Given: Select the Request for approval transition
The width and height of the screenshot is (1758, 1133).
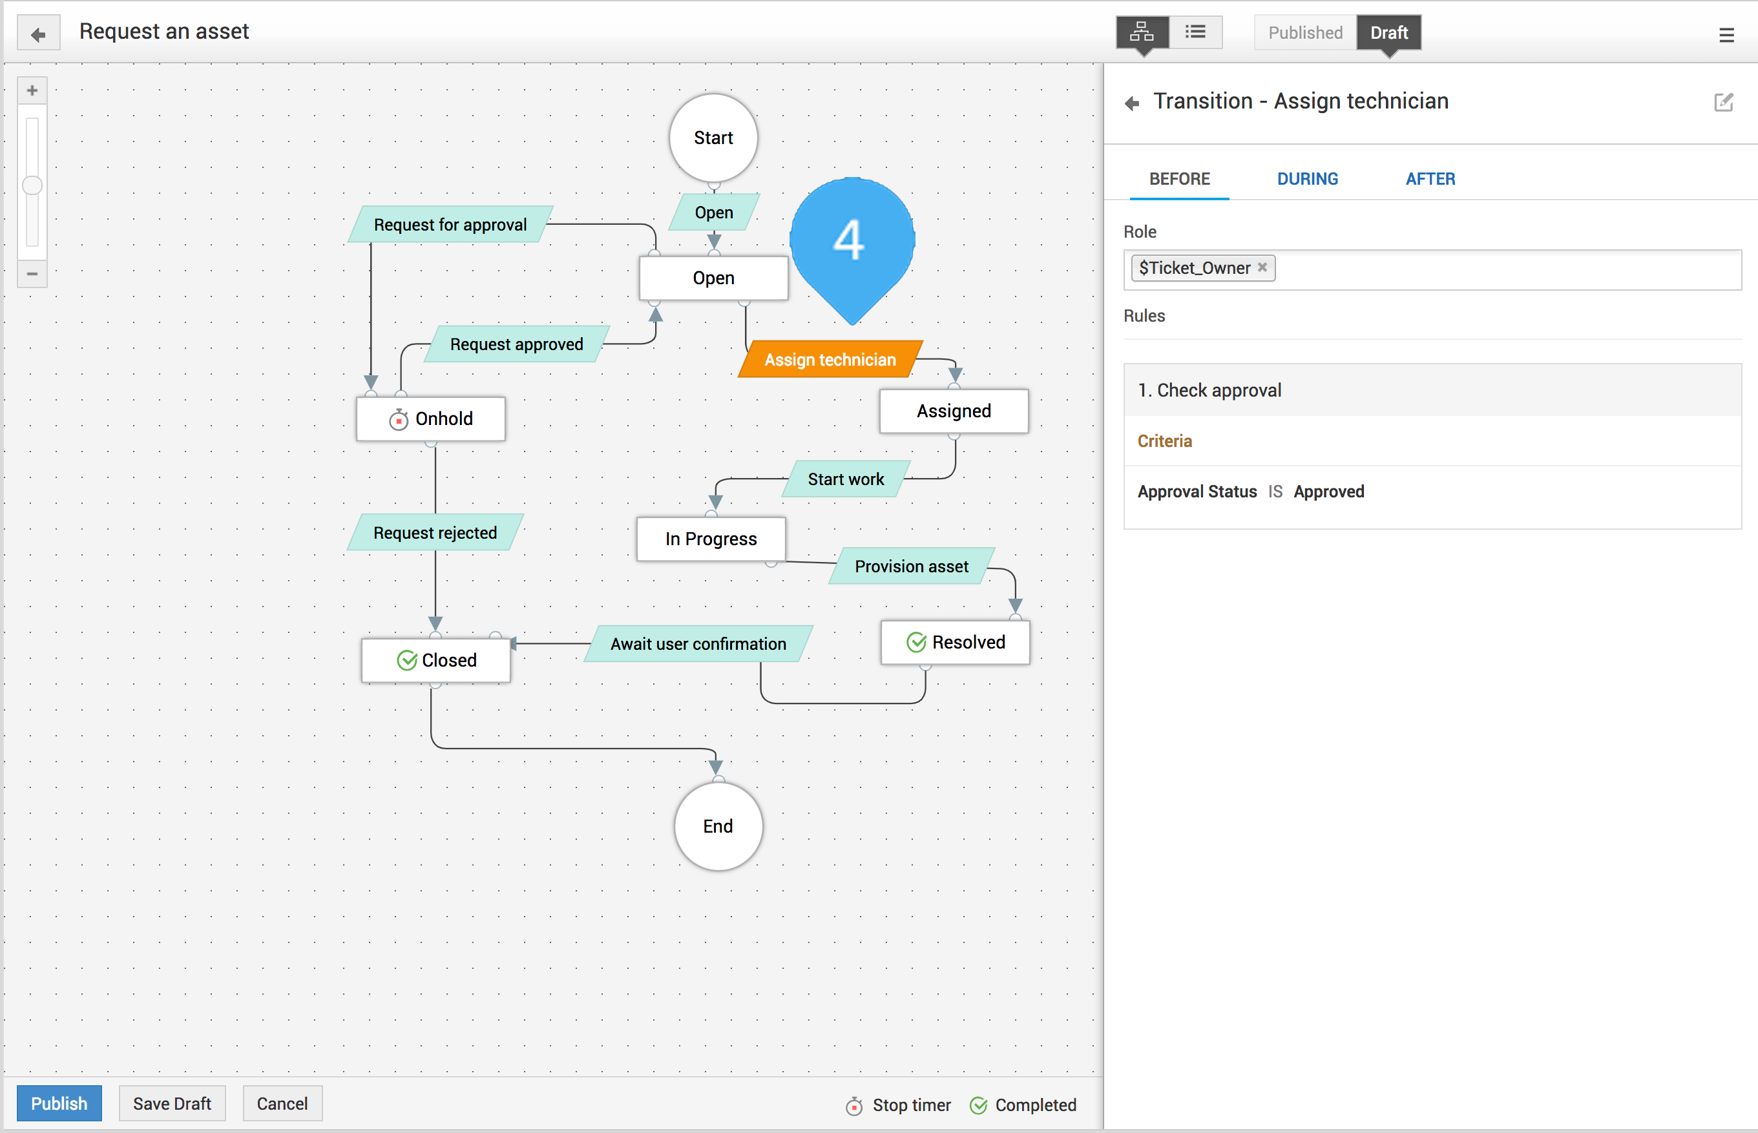Looking at the screenshot, I should coord(450,224).
